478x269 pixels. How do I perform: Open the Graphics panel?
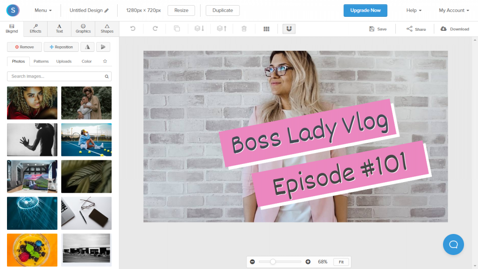tap(83, 28)
